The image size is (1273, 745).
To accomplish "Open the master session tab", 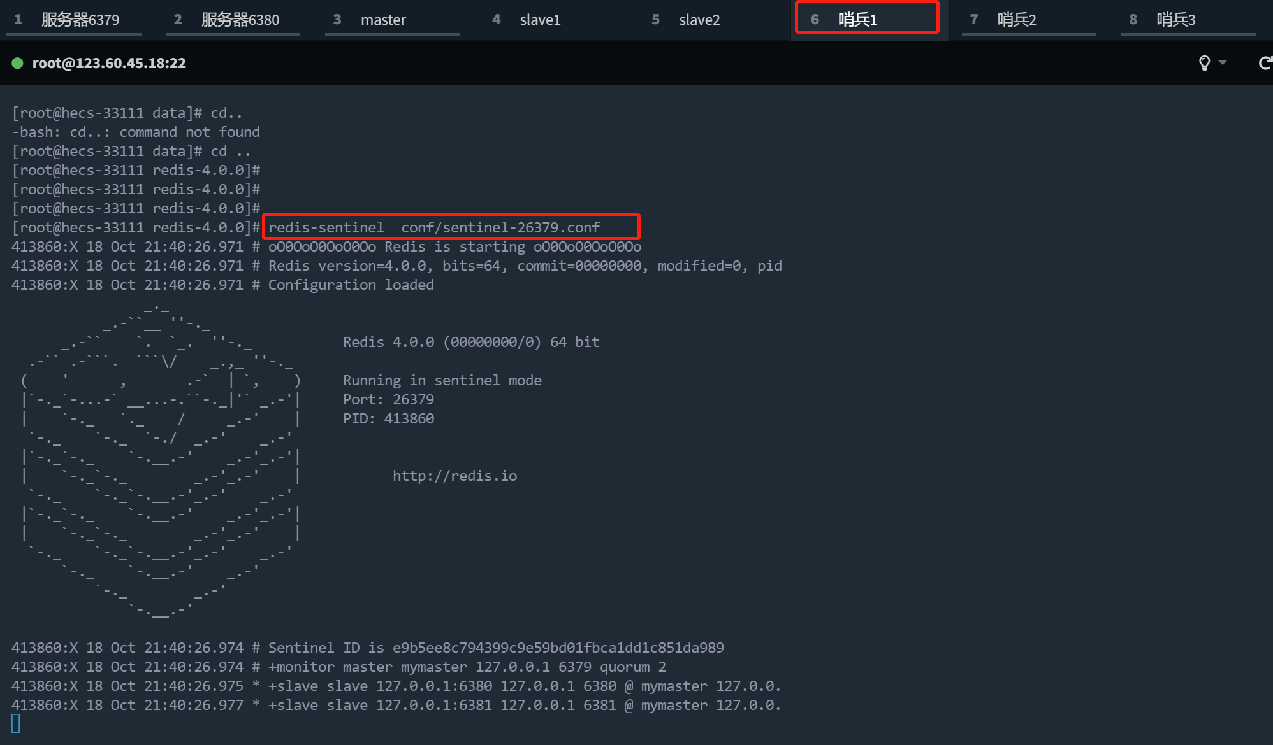I will pyautogui.click(x=382, y=20).
